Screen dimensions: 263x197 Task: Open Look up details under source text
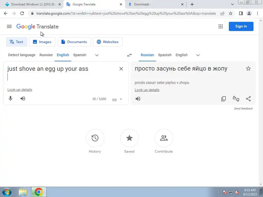pos(20,90)
